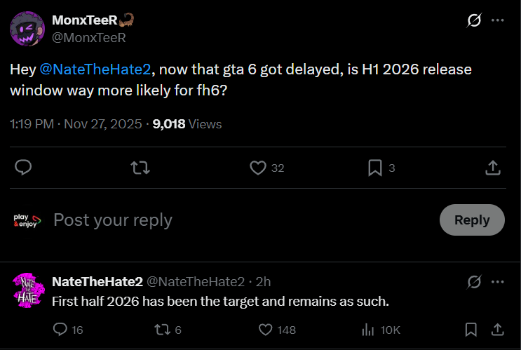Image resolution: width=521 pixels, height=350 pixels.
Task: Open Grok icon on NateTheHate2's reply
Action: [x=474, y=281]
